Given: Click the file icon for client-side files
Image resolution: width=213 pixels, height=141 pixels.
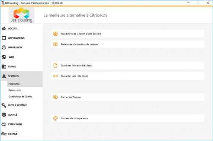Looking at the screenshot, I should (x=55, y=65).
